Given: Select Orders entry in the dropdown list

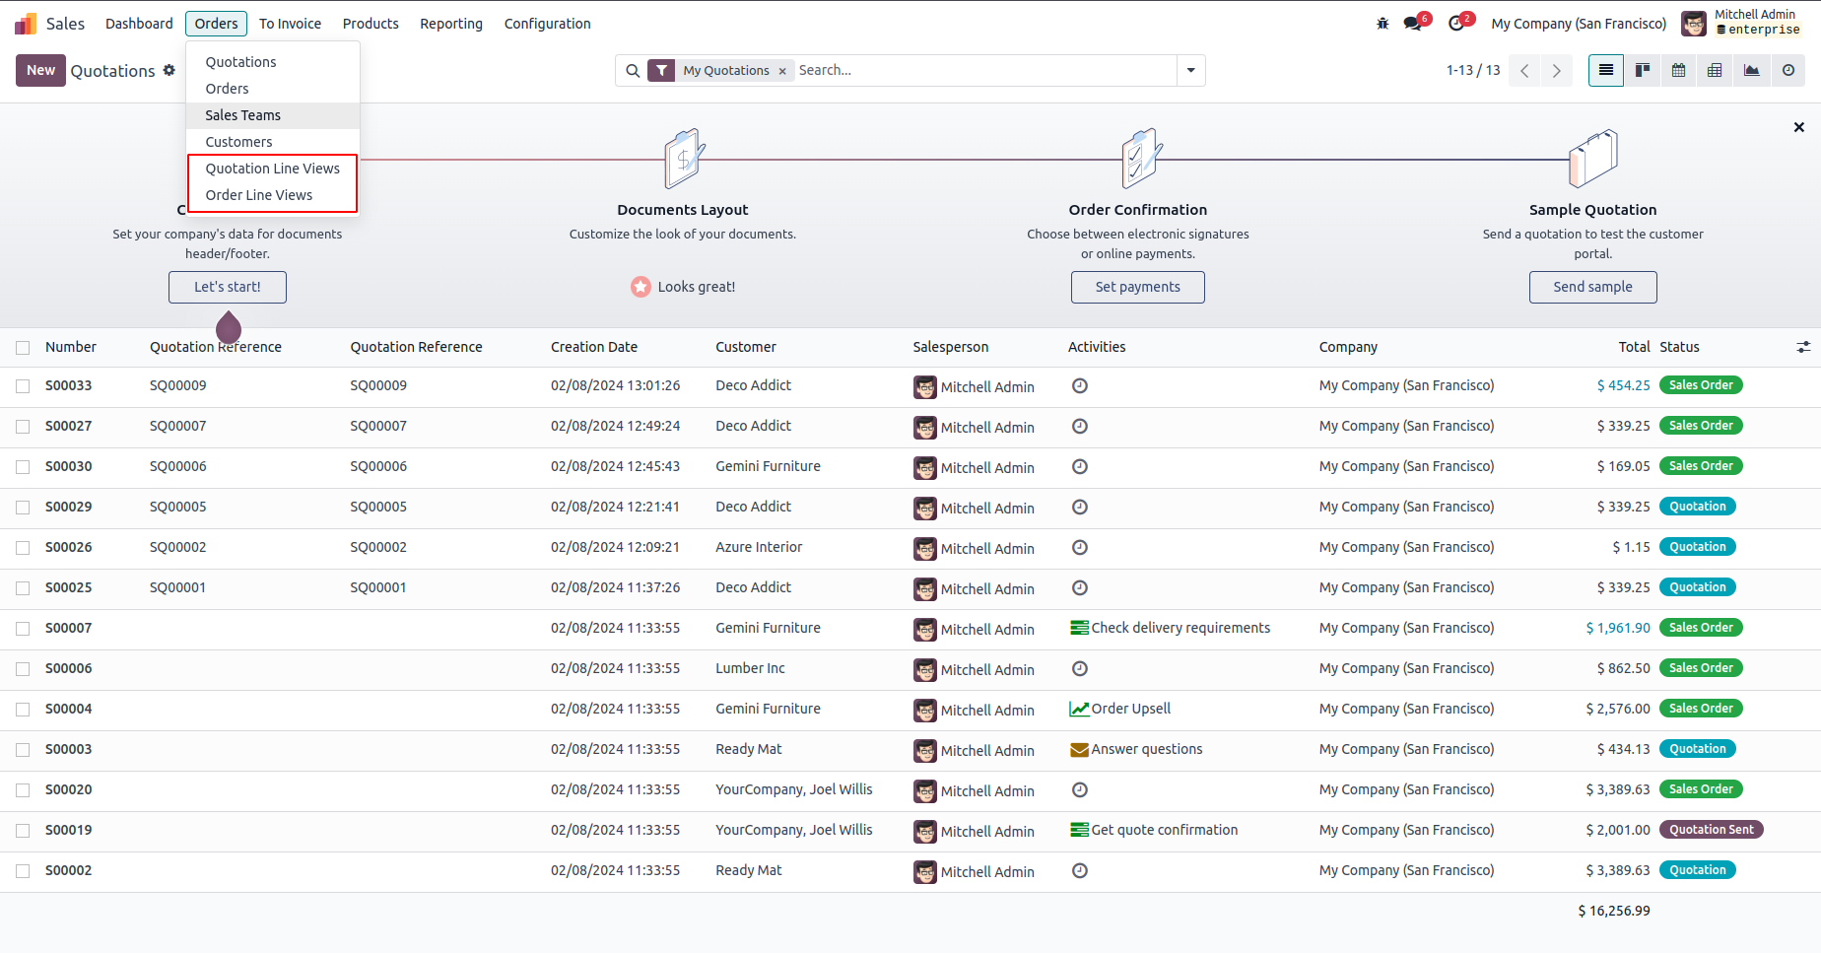Looking at the screenshot, I should pos(273,89).
